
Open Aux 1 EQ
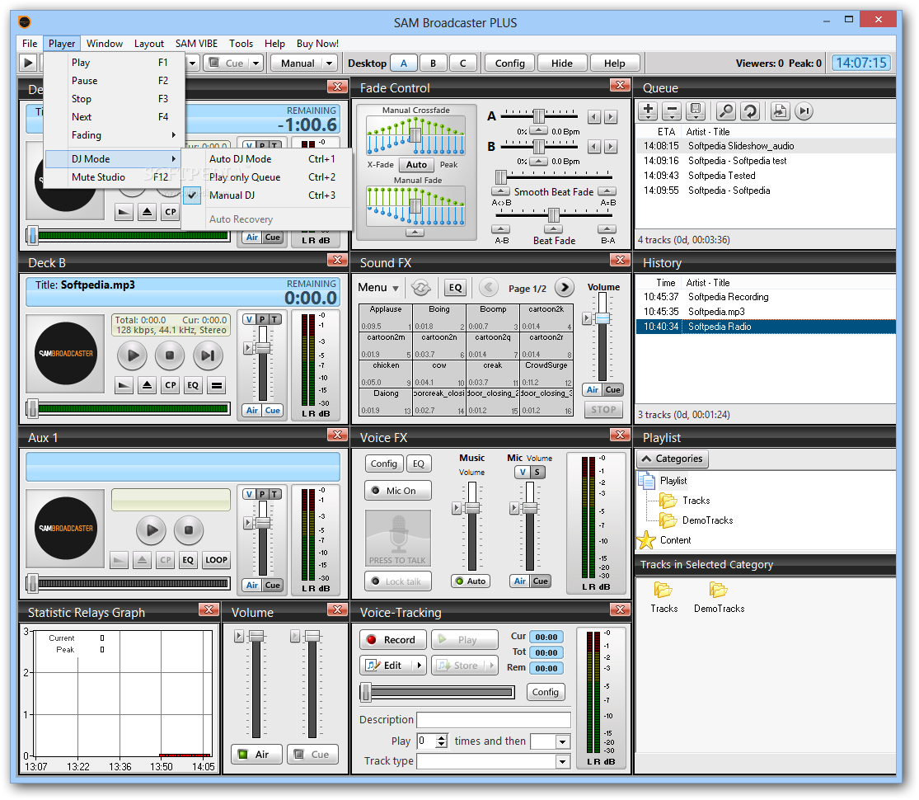click(x=188, y=560)
